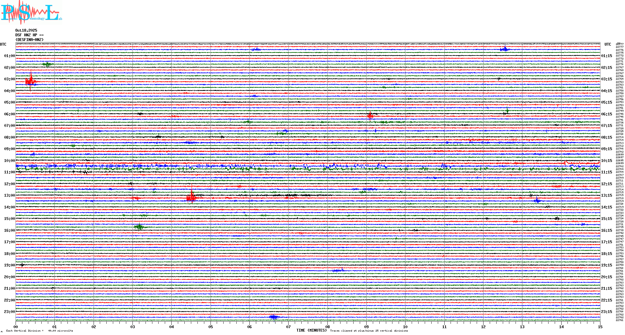625x335 pixels.
Task: Click the DSF HNZ HP station text
Action: pos(29,35)
